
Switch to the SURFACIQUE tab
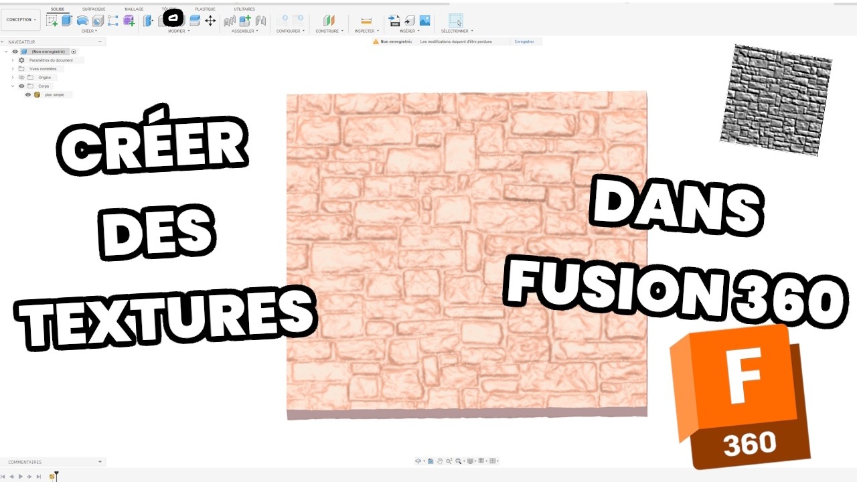click(x=94, y=9)
